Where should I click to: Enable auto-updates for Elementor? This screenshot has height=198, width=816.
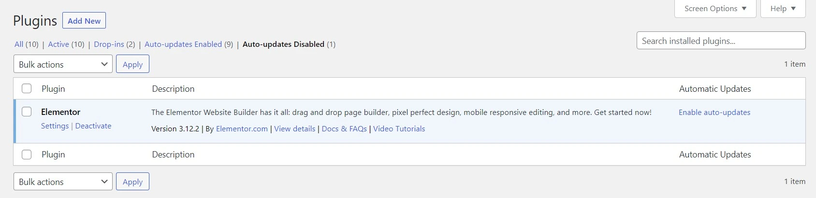714,113
